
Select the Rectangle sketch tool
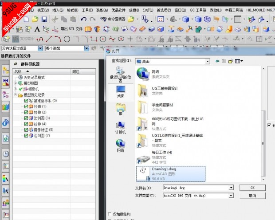pyautogui.click(x=94, y=39)
